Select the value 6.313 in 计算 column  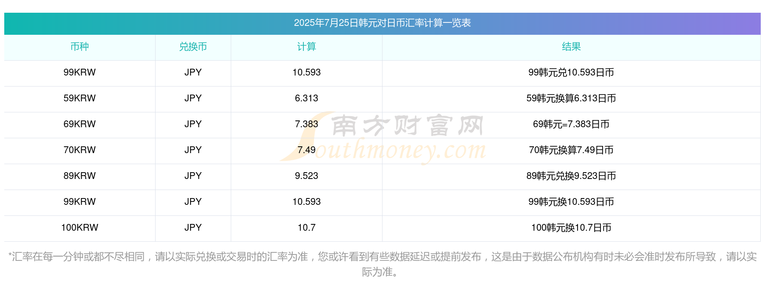tap(306, 98)
